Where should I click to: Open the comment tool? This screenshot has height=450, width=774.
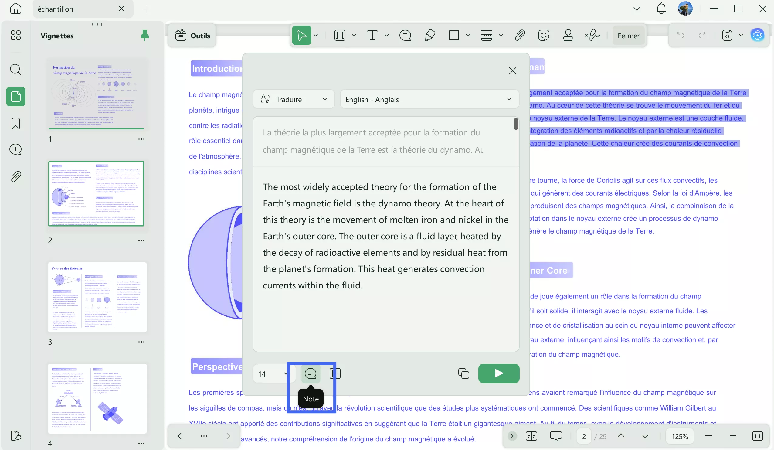coord(405,35)
